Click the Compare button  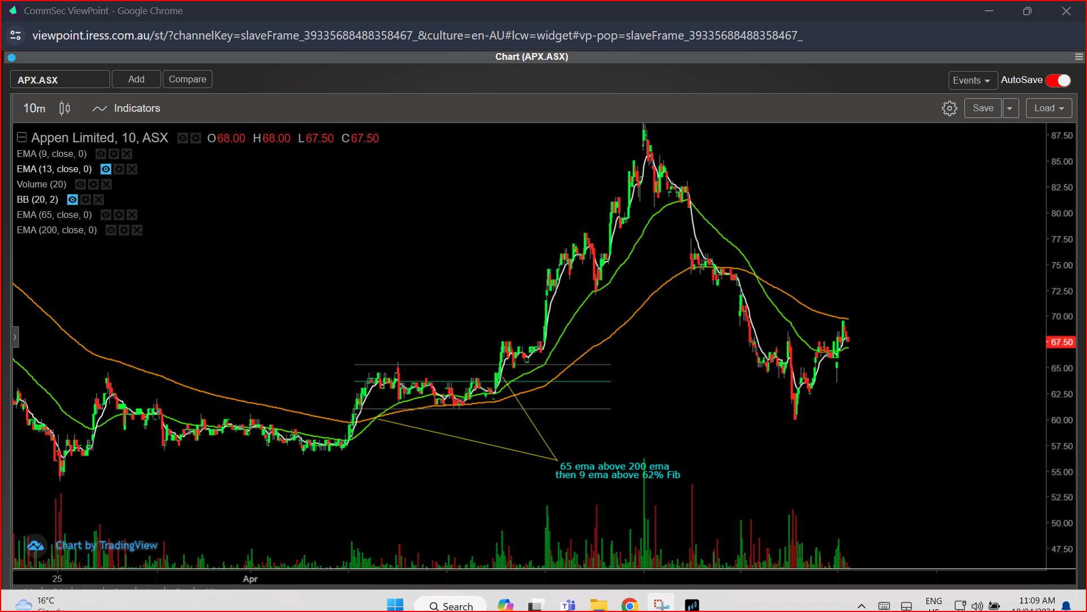click(x=187, y=79)
